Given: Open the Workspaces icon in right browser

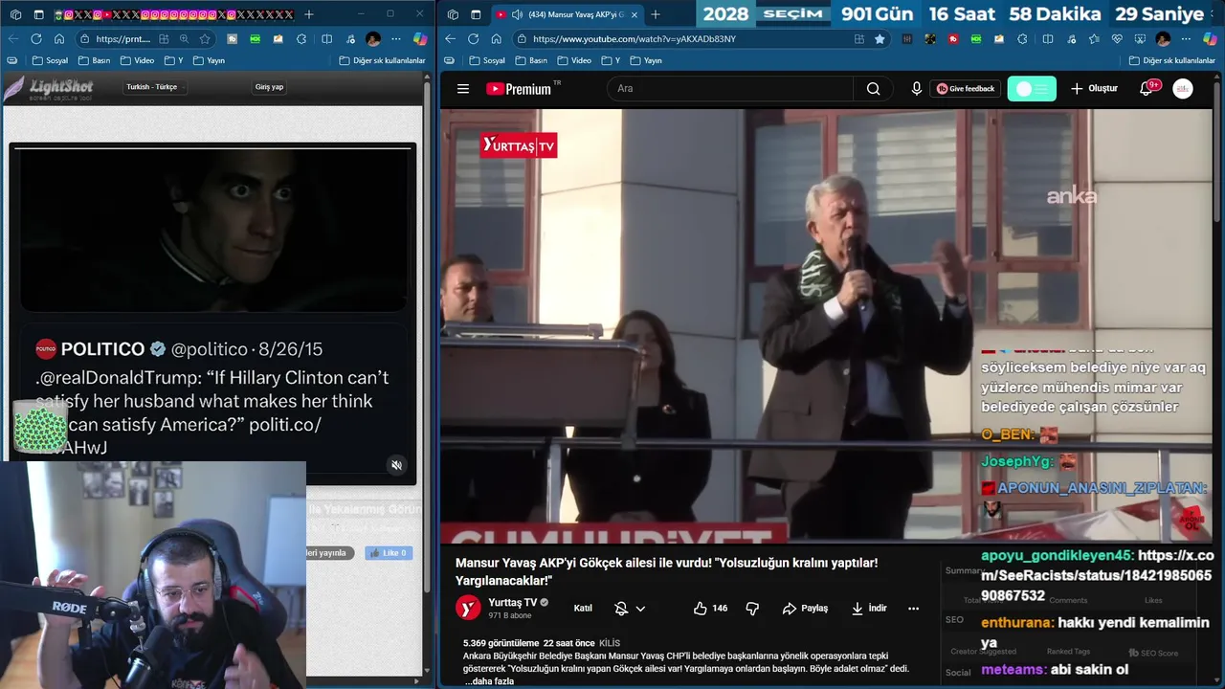Looking at the screenshot, I should coord(453,14).
